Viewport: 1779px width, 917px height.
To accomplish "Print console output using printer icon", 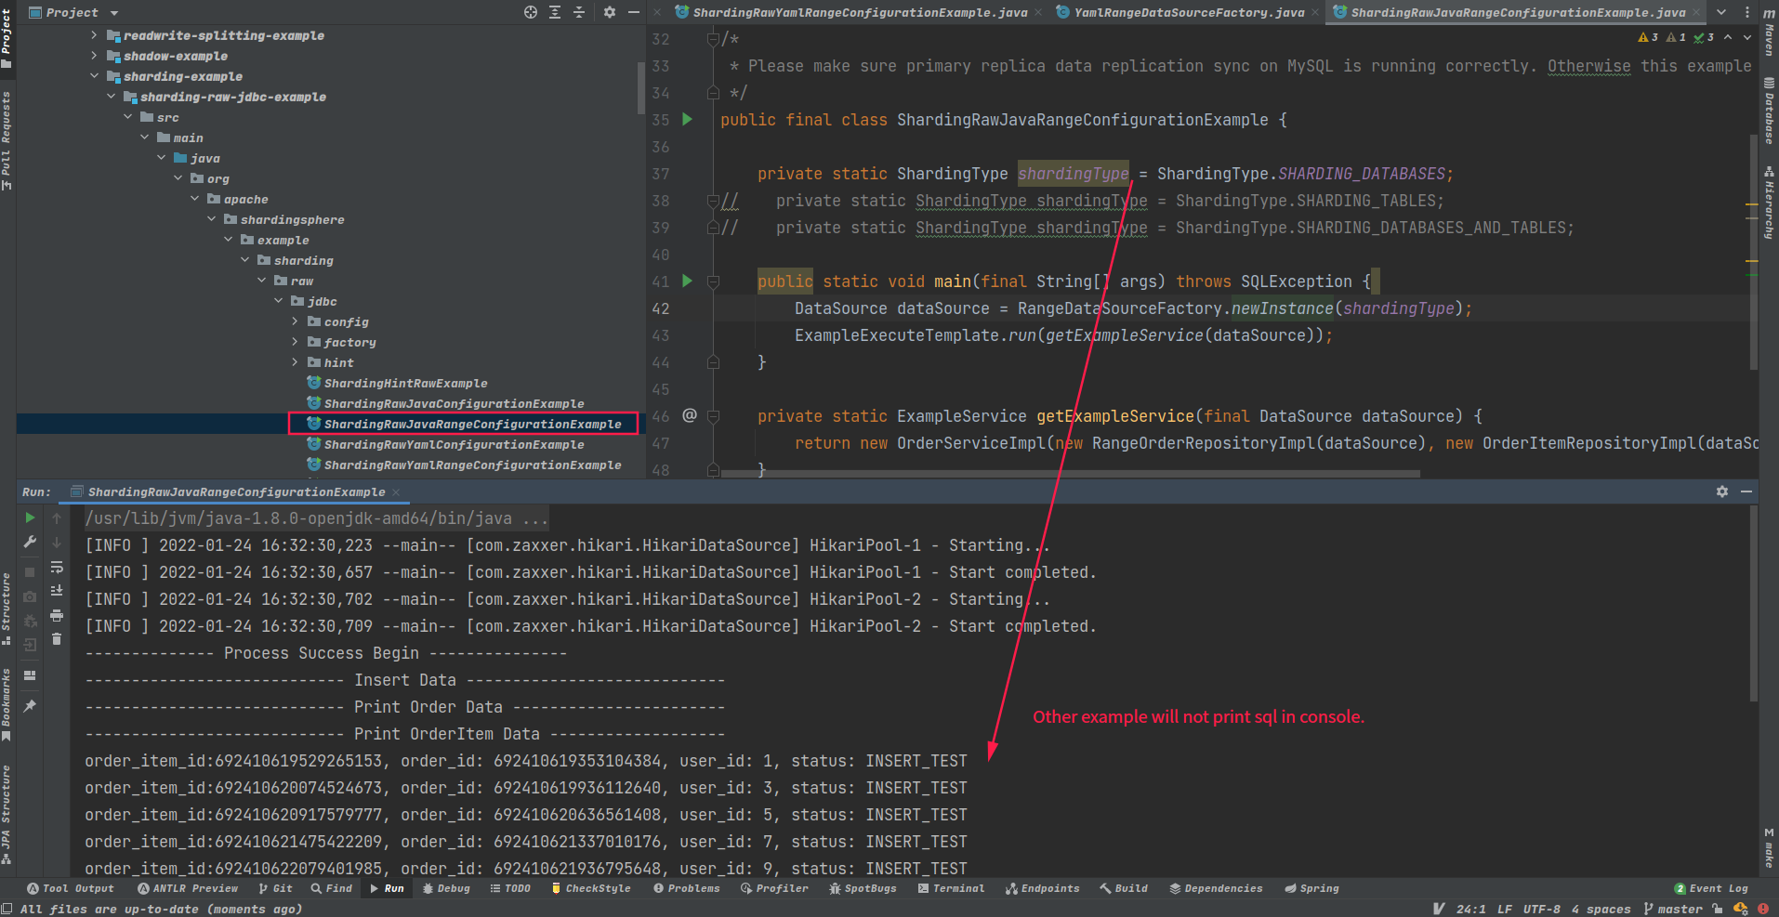I will (56, 613).
